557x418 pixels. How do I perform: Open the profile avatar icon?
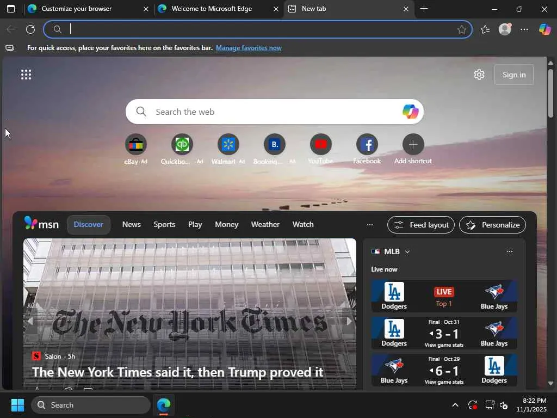click(x=505, y=29)
